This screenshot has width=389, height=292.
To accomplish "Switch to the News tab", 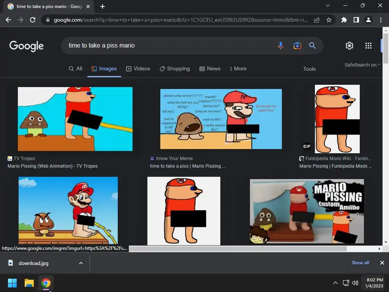I will coord(210,69).
